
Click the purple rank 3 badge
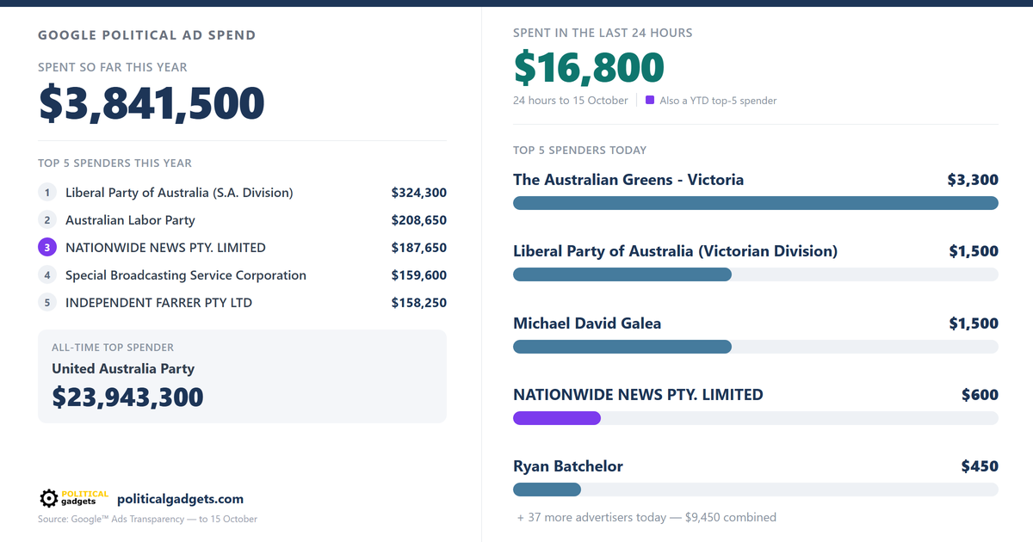(x=46, y=248)
